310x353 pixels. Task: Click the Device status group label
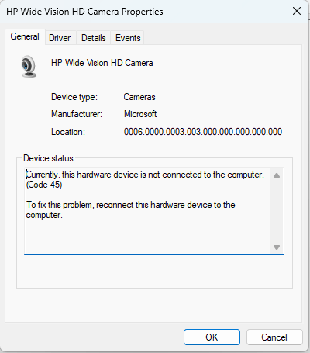point(48,158)
